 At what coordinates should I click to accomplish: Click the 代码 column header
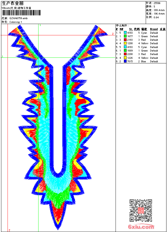pos(137,29)
